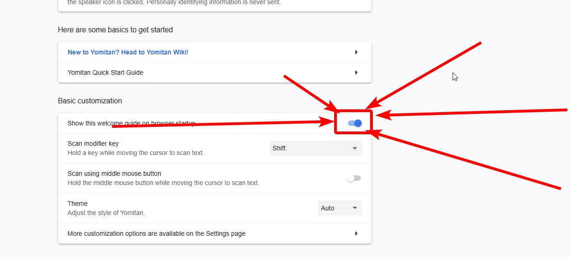
Task: Expand the Yomitan Quick Start Guide
Action: [106, 72]
